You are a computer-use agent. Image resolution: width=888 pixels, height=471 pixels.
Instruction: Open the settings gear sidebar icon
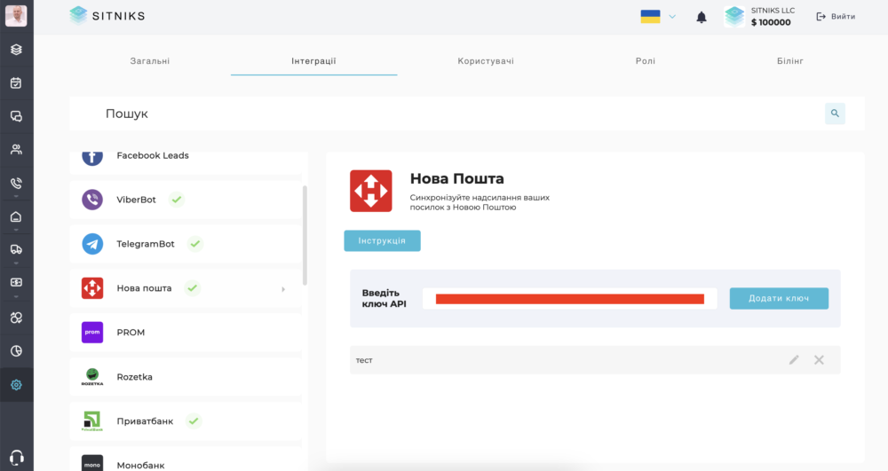[16, 385]
